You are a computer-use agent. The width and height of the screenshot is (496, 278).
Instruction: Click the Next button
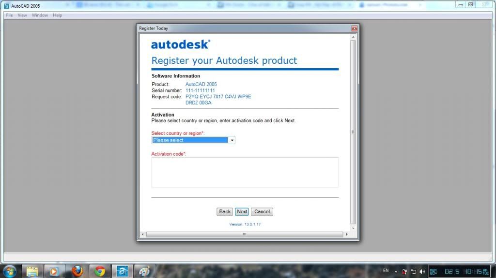242,212
